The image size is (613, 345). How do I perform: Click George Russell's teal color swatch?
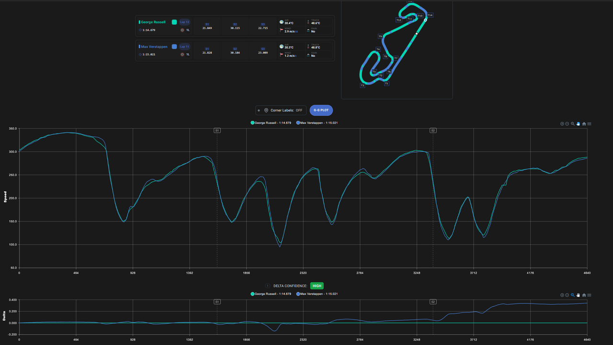(x=174, y=22)
